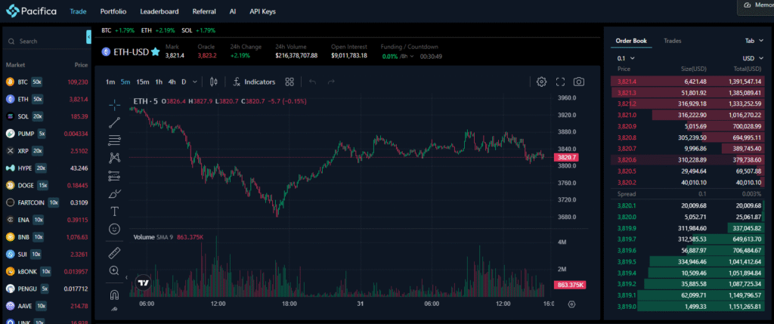Open the emoji sticker tool
Image resolution: width=774 pixels, height=324 pixels.
115,228
